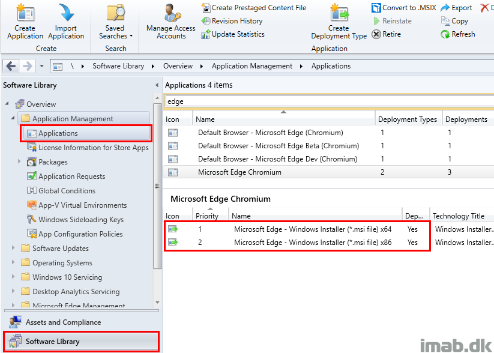This screenshot has height=353, width=494.
Task: Select Default Browser - Microsoft Edge Beta (Chromium)
Action: point(328,146)
